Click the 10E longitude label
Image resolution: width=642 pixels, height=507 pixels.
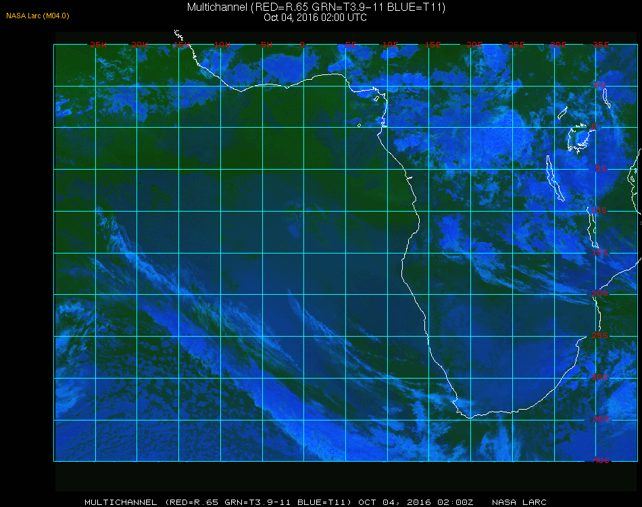(x=390, y=45)
